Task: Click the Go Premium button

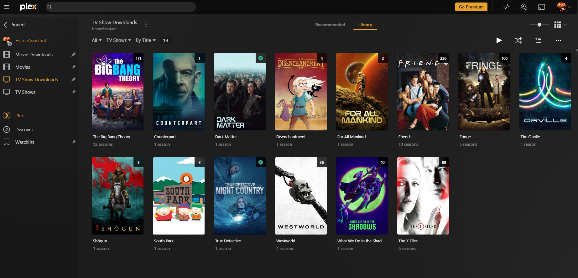Action: (x=471, y=7)
